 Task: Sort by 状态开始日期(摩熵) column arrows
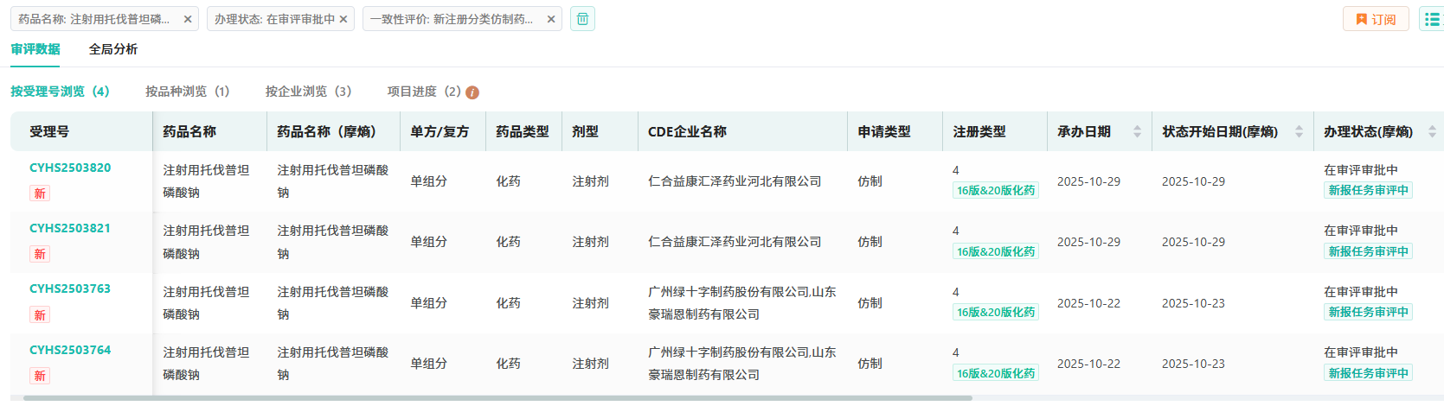pyautogui.click(x=1299, y=131)
